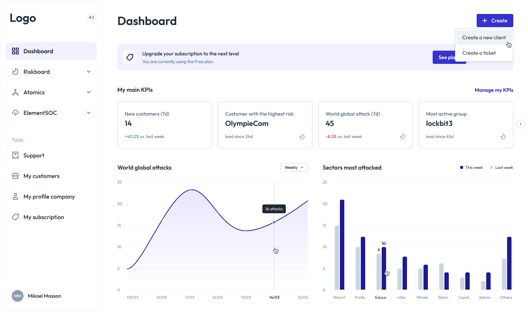Open the Weekly period dropdown
The image size is (528, 312).
click(x=294, y=167)
